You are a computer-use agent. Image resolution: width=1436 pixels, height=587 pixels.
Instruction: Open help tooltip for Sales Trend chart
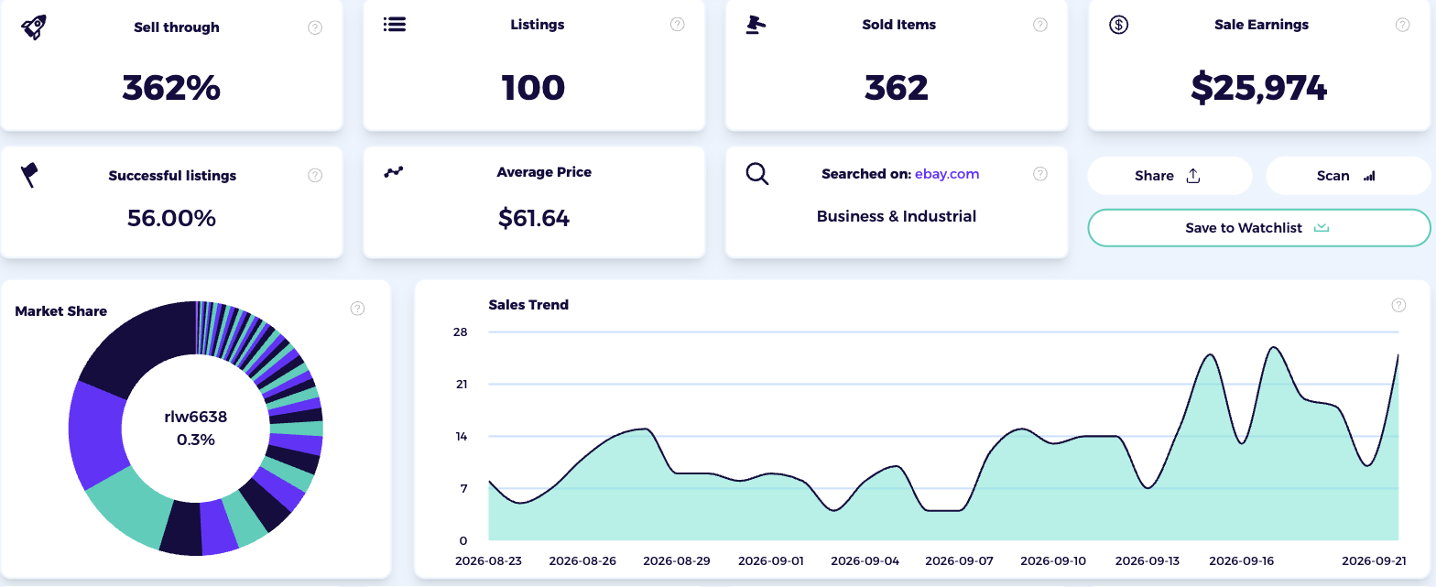coord(1398,305)
